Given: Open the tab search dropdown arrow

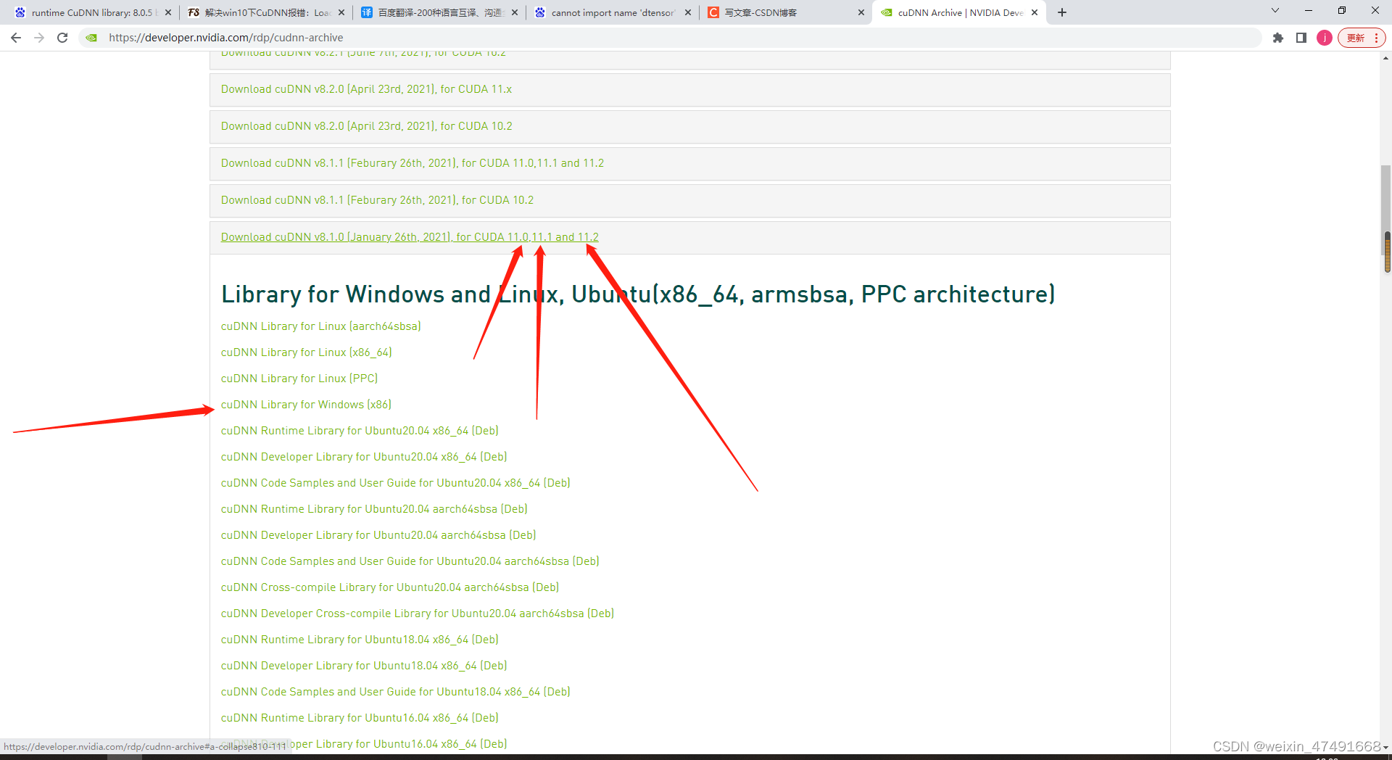Looking at the screenshot, I should click(1275, 11).
